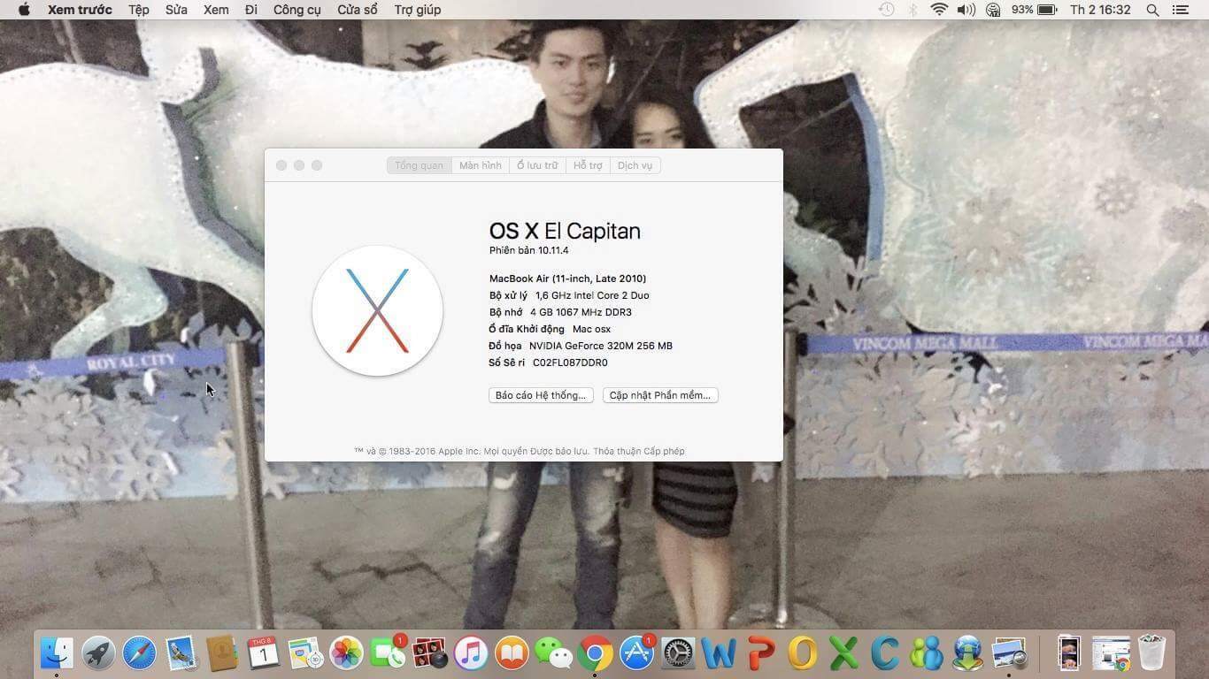
Task: Open the Trợ giúp menu
Action: pyautogui.click(x=418, y=10)
